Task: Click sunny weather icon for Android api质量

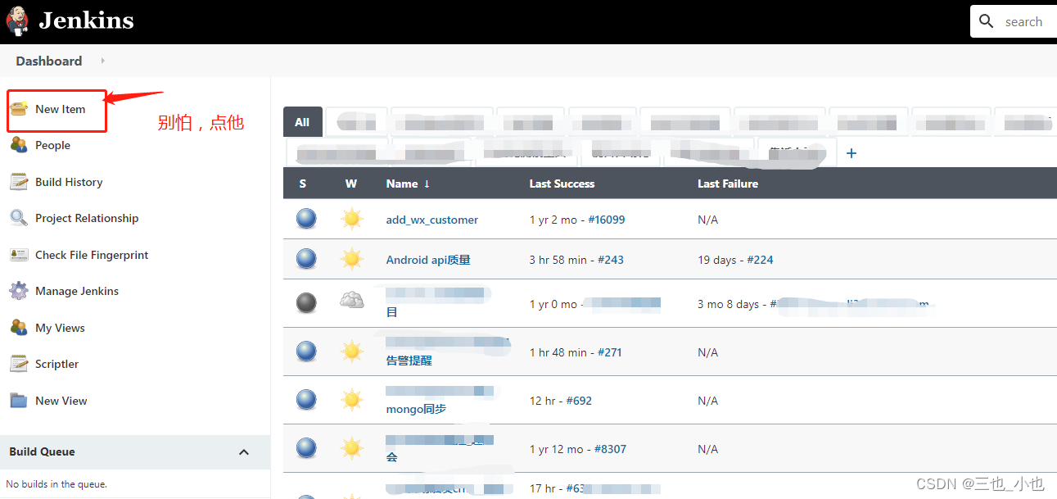Action: tap(352, 259)
